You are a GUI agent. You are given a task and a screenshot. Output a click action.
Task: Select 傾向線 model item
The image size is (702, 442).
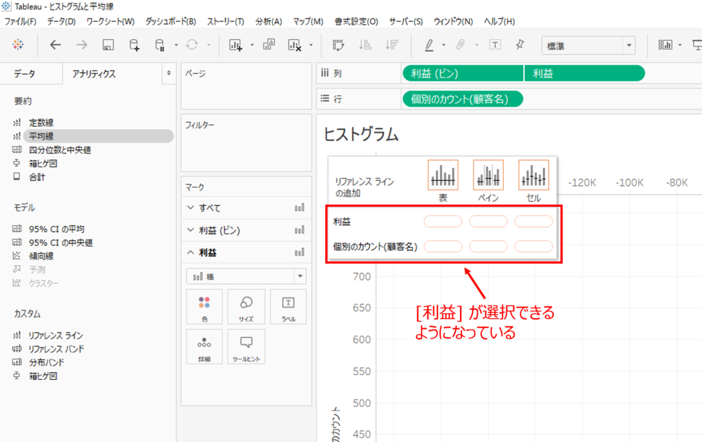41,256
